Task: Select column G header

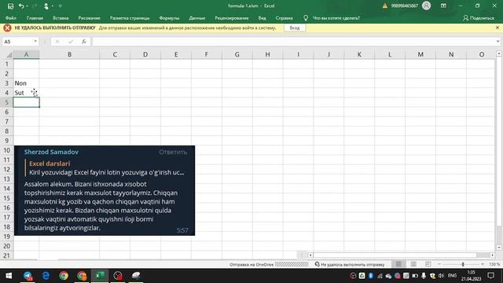Action: (x=237, y=54)
